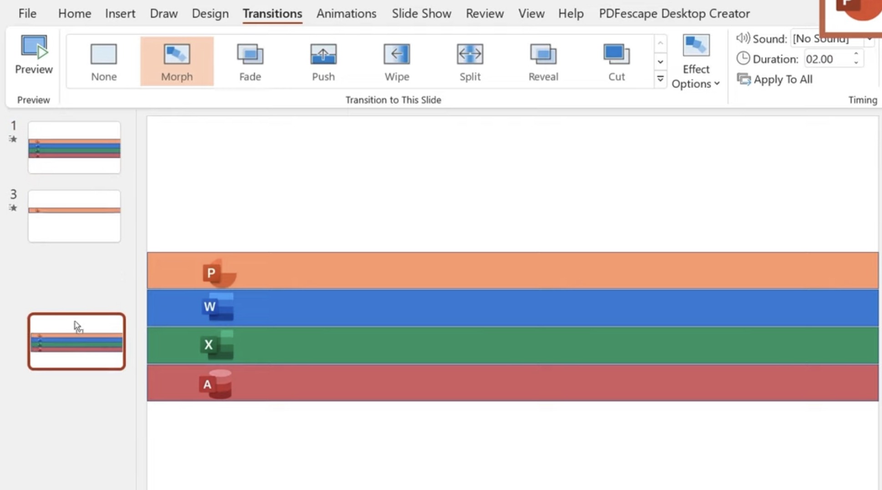Open the Help tab
Image resolution: width=882 pixels, height=490 pixels.
[x=571, y=14]
